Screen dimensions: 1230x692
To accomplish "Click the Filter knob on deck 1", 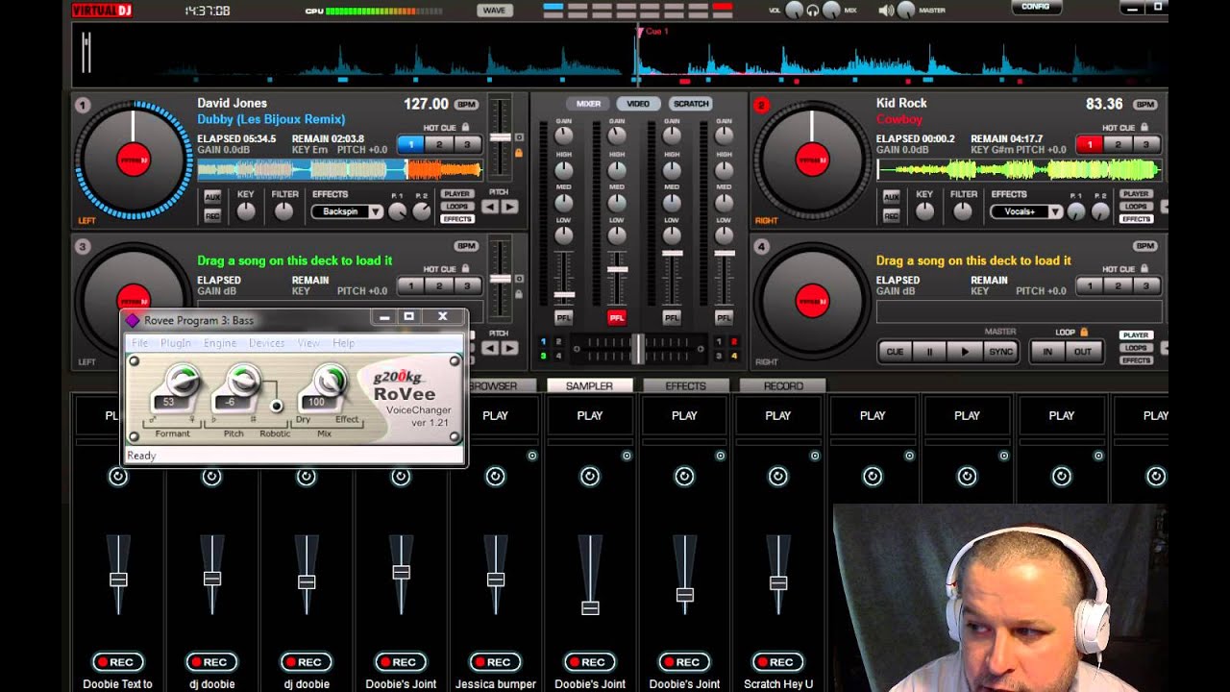I will pos(283,211).
